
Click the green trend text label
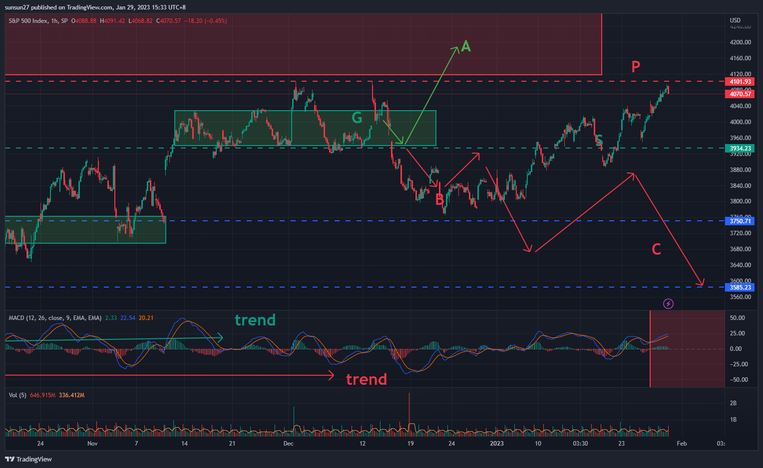click(255, 320)
